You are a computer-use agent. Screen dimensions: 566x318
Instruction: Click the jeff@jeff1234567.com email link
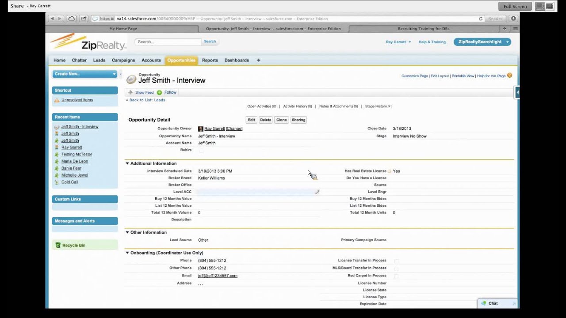coord(218,276)
